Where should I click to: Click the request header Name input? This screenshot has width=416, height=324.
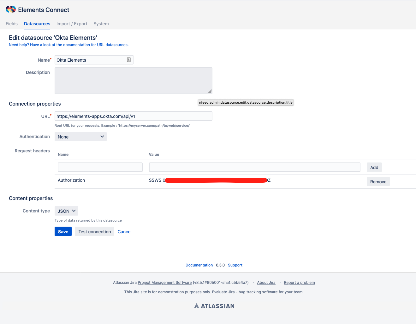(x=100, y=167)
